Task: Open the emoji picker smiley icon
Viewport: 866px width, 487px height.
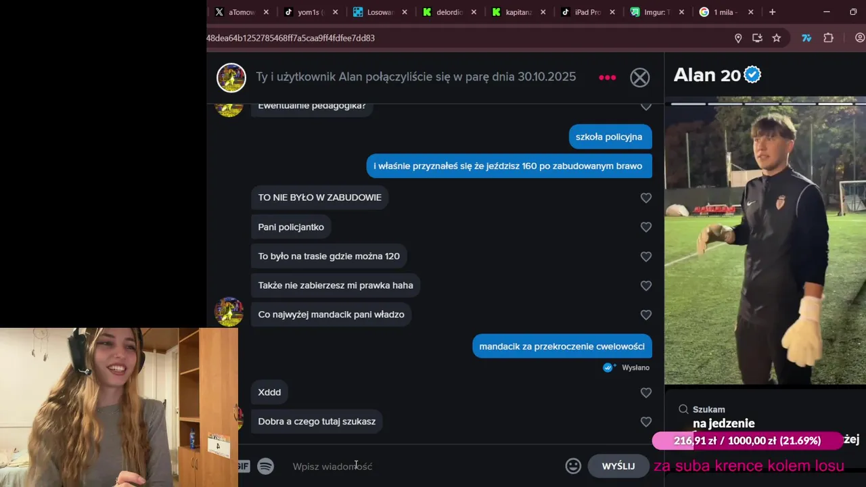Action: point(573,466)
